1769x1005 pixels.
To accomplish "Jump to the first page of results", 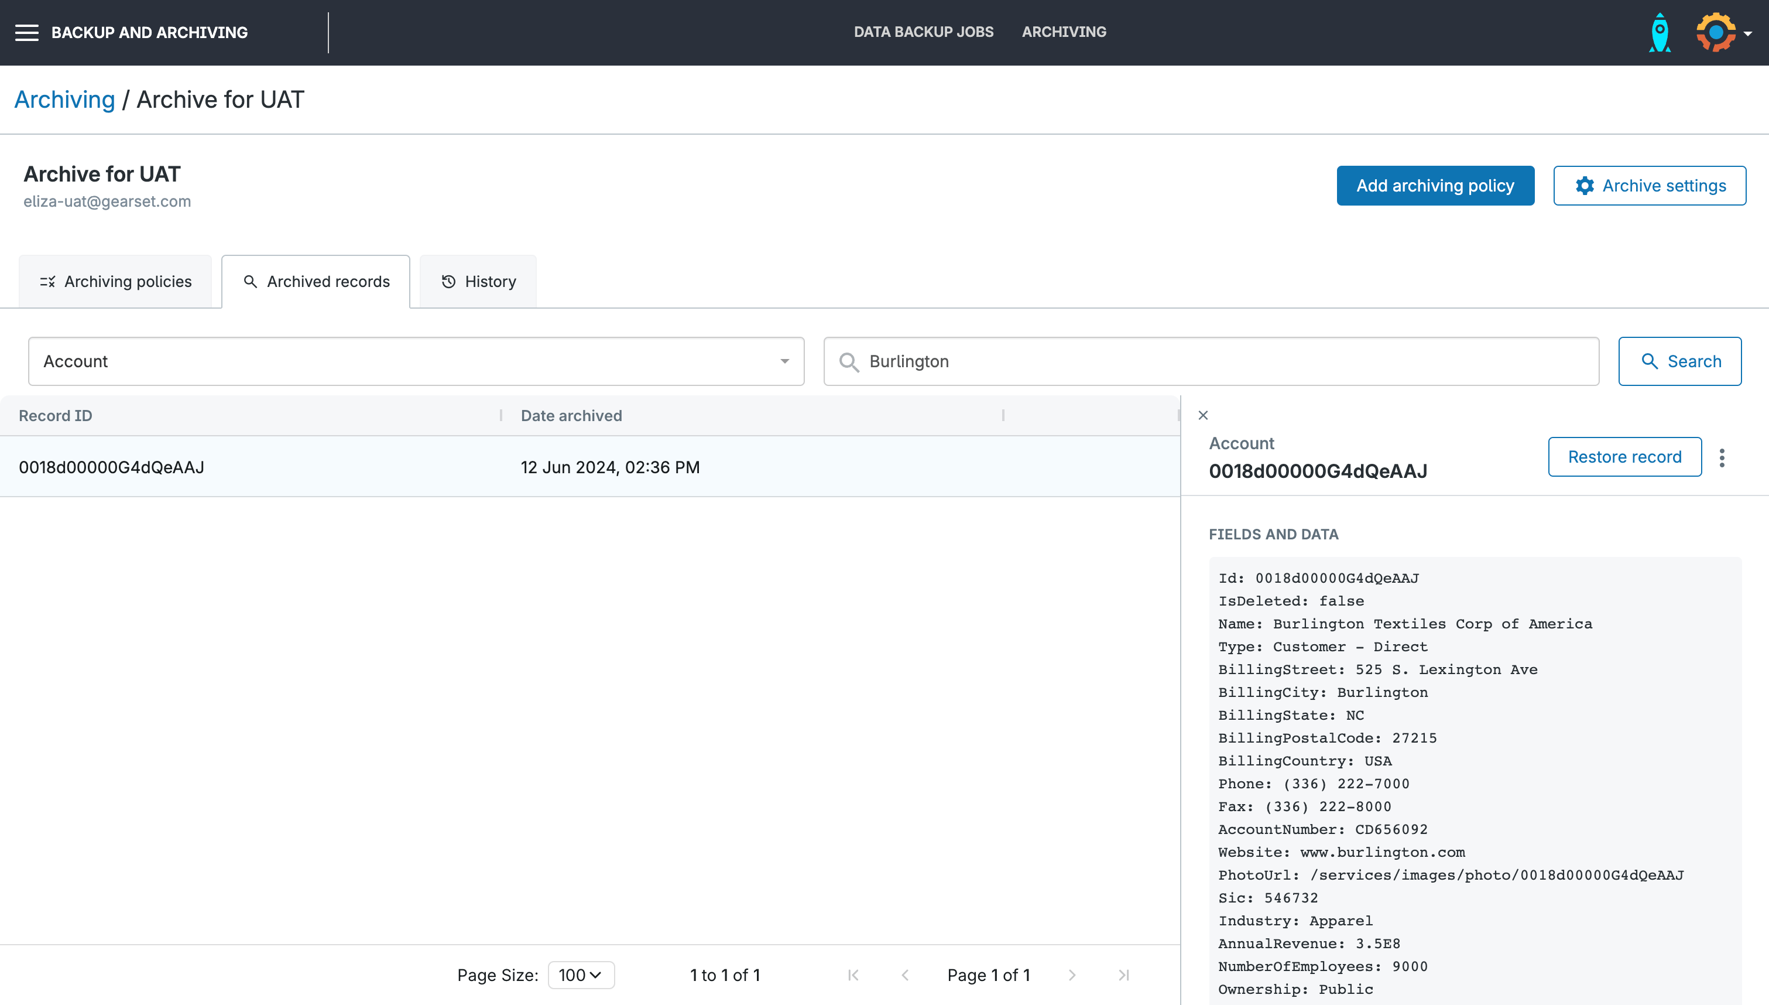I will click(x=853, y=975).
